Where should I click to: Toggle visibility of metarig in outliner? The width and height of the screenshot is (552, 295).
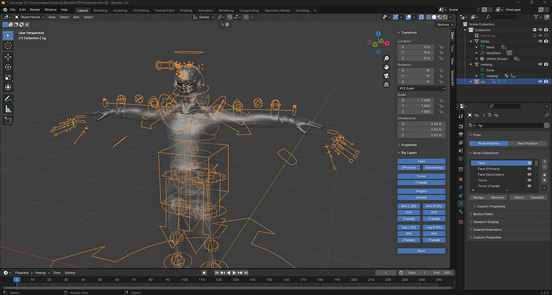540,64
